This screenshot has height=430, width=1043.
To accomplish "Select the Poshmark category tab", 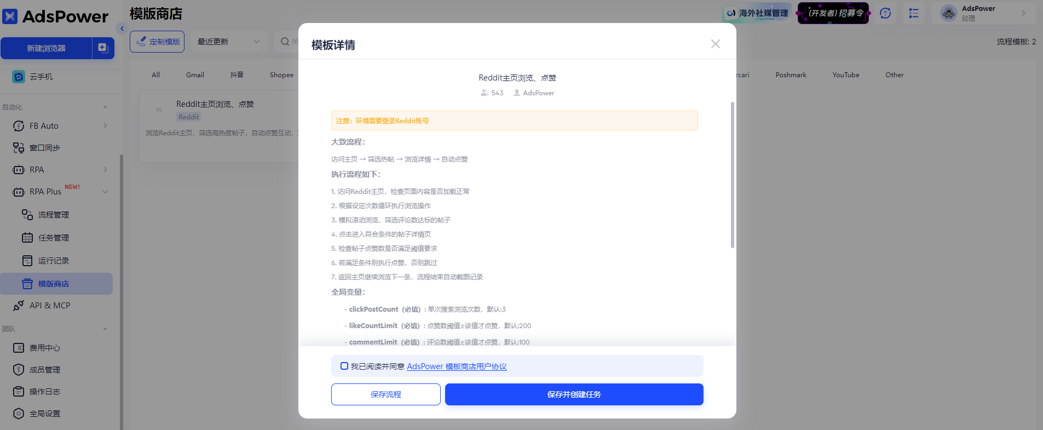I will click(x=791, y=75).
